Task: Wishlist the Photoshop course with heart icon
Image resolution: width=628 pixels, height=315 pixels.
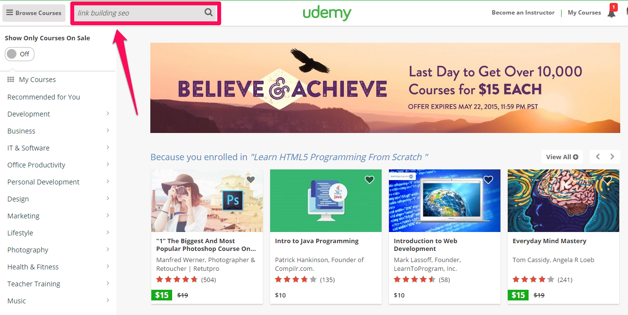Action: [x=251, y=180]
